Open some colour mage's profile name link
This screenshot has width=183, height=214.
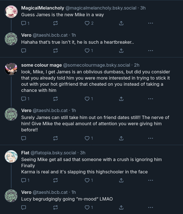(x=41, y=65)
